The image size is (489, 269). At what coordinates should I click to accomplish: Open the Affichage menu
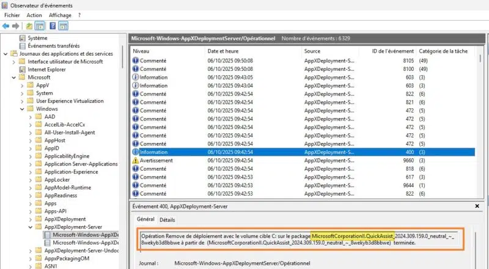click(60, 15)
